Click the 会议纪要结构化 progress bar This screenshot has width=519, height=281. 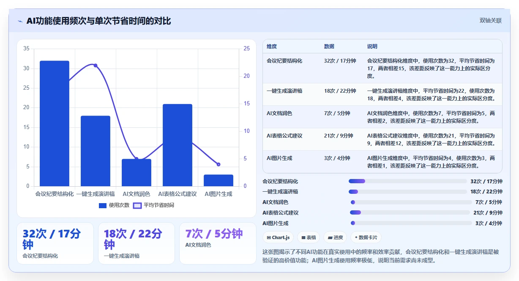click(408, 181)
